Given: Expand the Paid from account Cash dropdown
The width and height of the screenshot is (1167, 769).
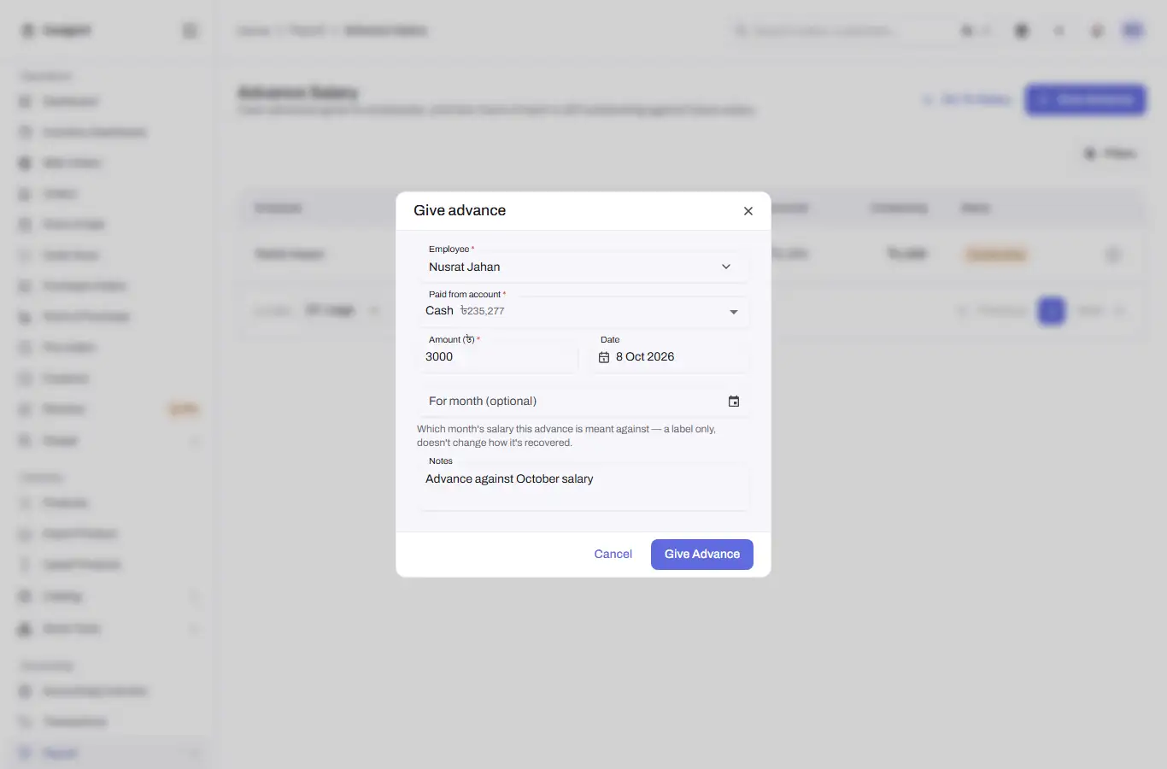Looking at the screenshot, I should (583, 311).
